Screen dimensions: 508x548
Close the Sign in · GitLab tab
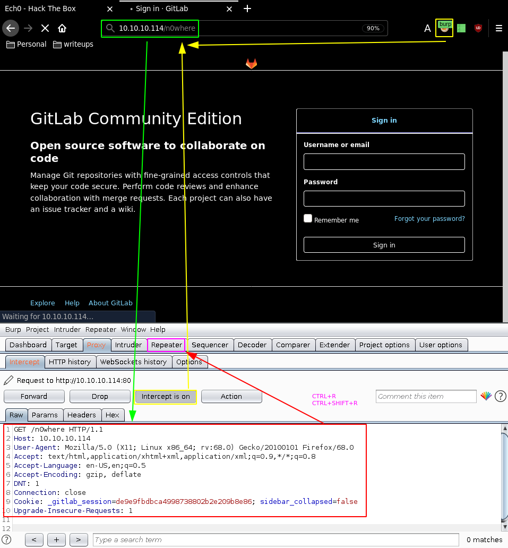[229, 8]
